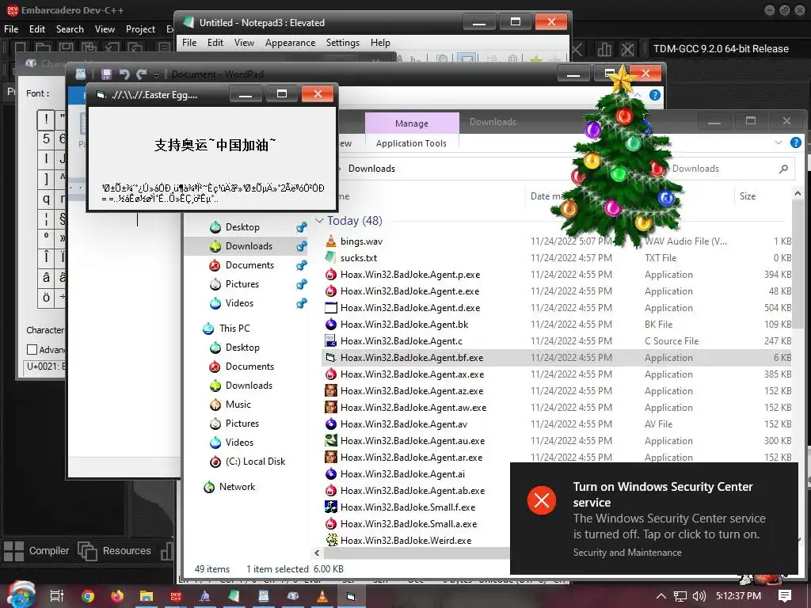Viewport: 811px width, 608px height.
Task: Select Hoax.Win32.BadJoke.Agent.ai file name
Action: point(402,473)
